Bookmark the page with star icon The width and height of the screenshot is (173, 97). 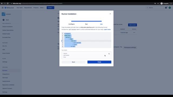pyautogui.click(x=158, y=4)
